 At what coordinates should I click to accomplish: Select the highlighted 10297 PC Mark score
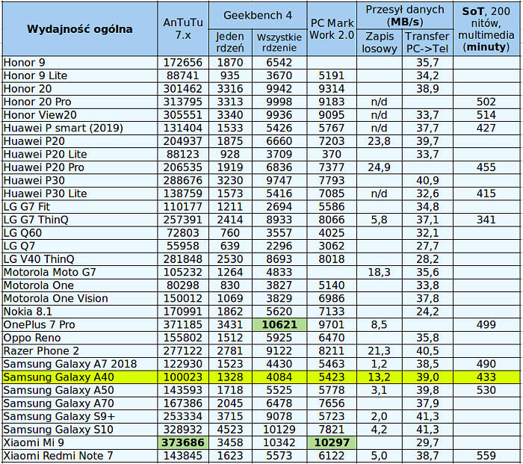click(x=331, y=443)
